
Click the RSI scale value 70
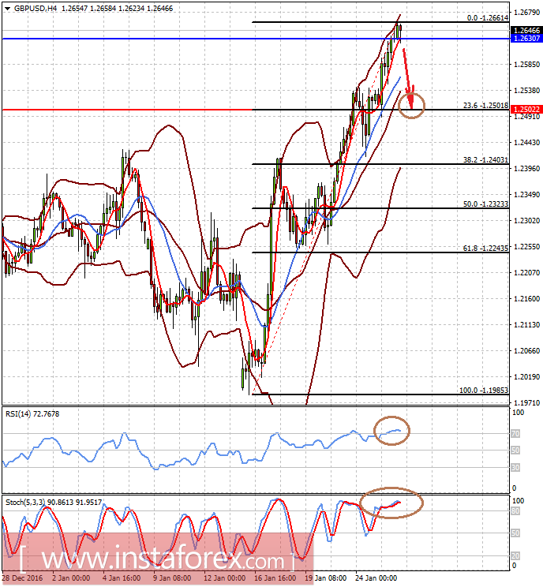coord(515,433)
